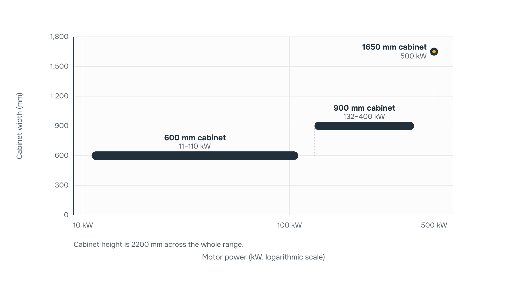Click the 'Cabinet width (mm)' axis title
510x283 pixels.
tap(19, 126)
